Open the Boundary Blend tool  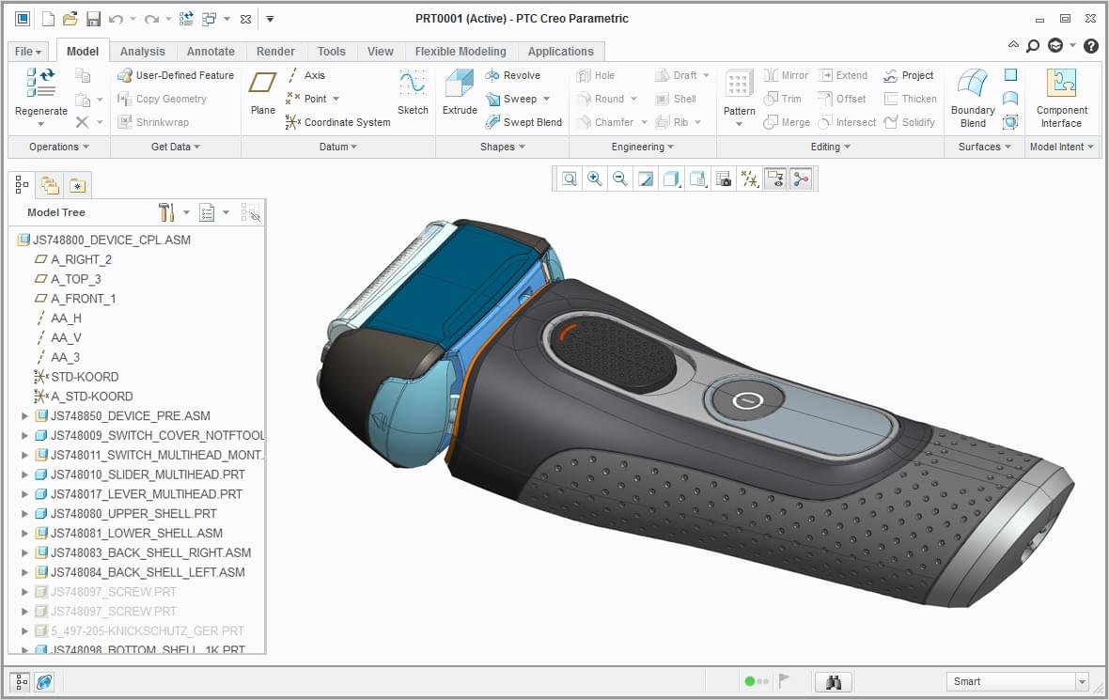(x=973, y=99)
